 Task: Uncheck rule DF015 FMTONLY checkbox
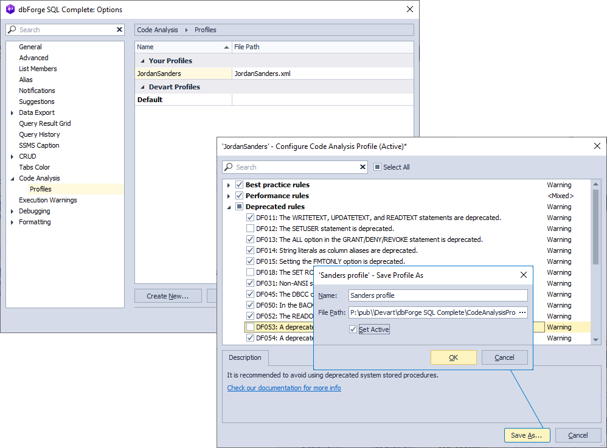[x=250, y=261]
